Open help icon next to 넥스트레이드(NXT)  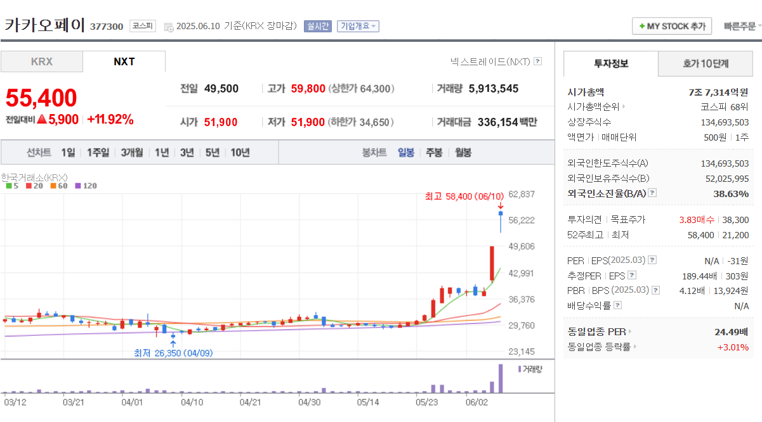(537, 61)
